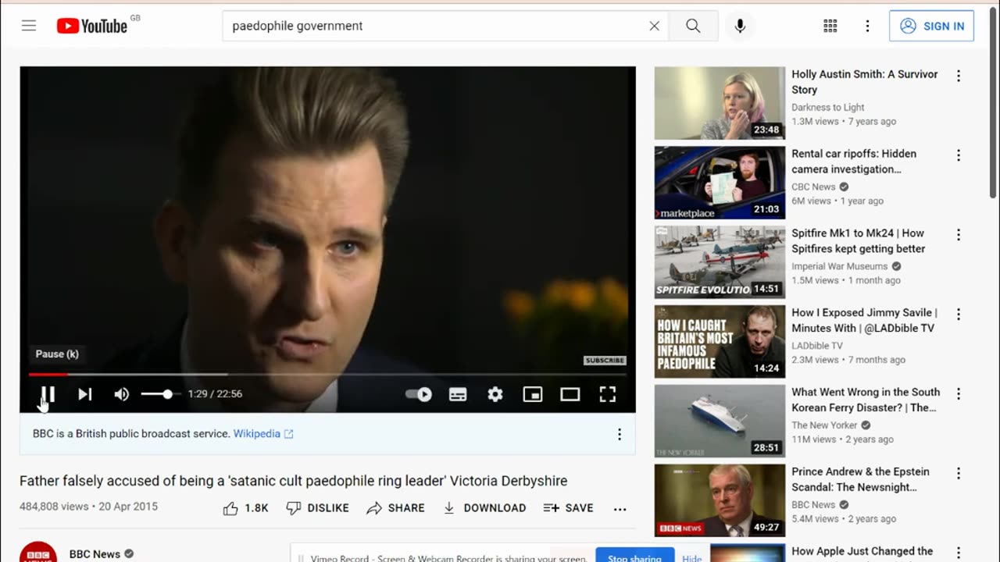Open options menu for Jimmy Savile video
This screenshot has height=562, width=1000.
(959, 315)
